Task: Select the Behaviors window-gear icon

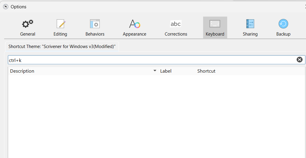Action: pos(95,24)
